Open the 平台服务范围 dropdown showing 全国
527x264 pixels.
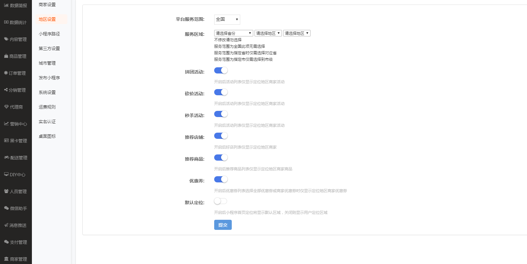(227, 20)
